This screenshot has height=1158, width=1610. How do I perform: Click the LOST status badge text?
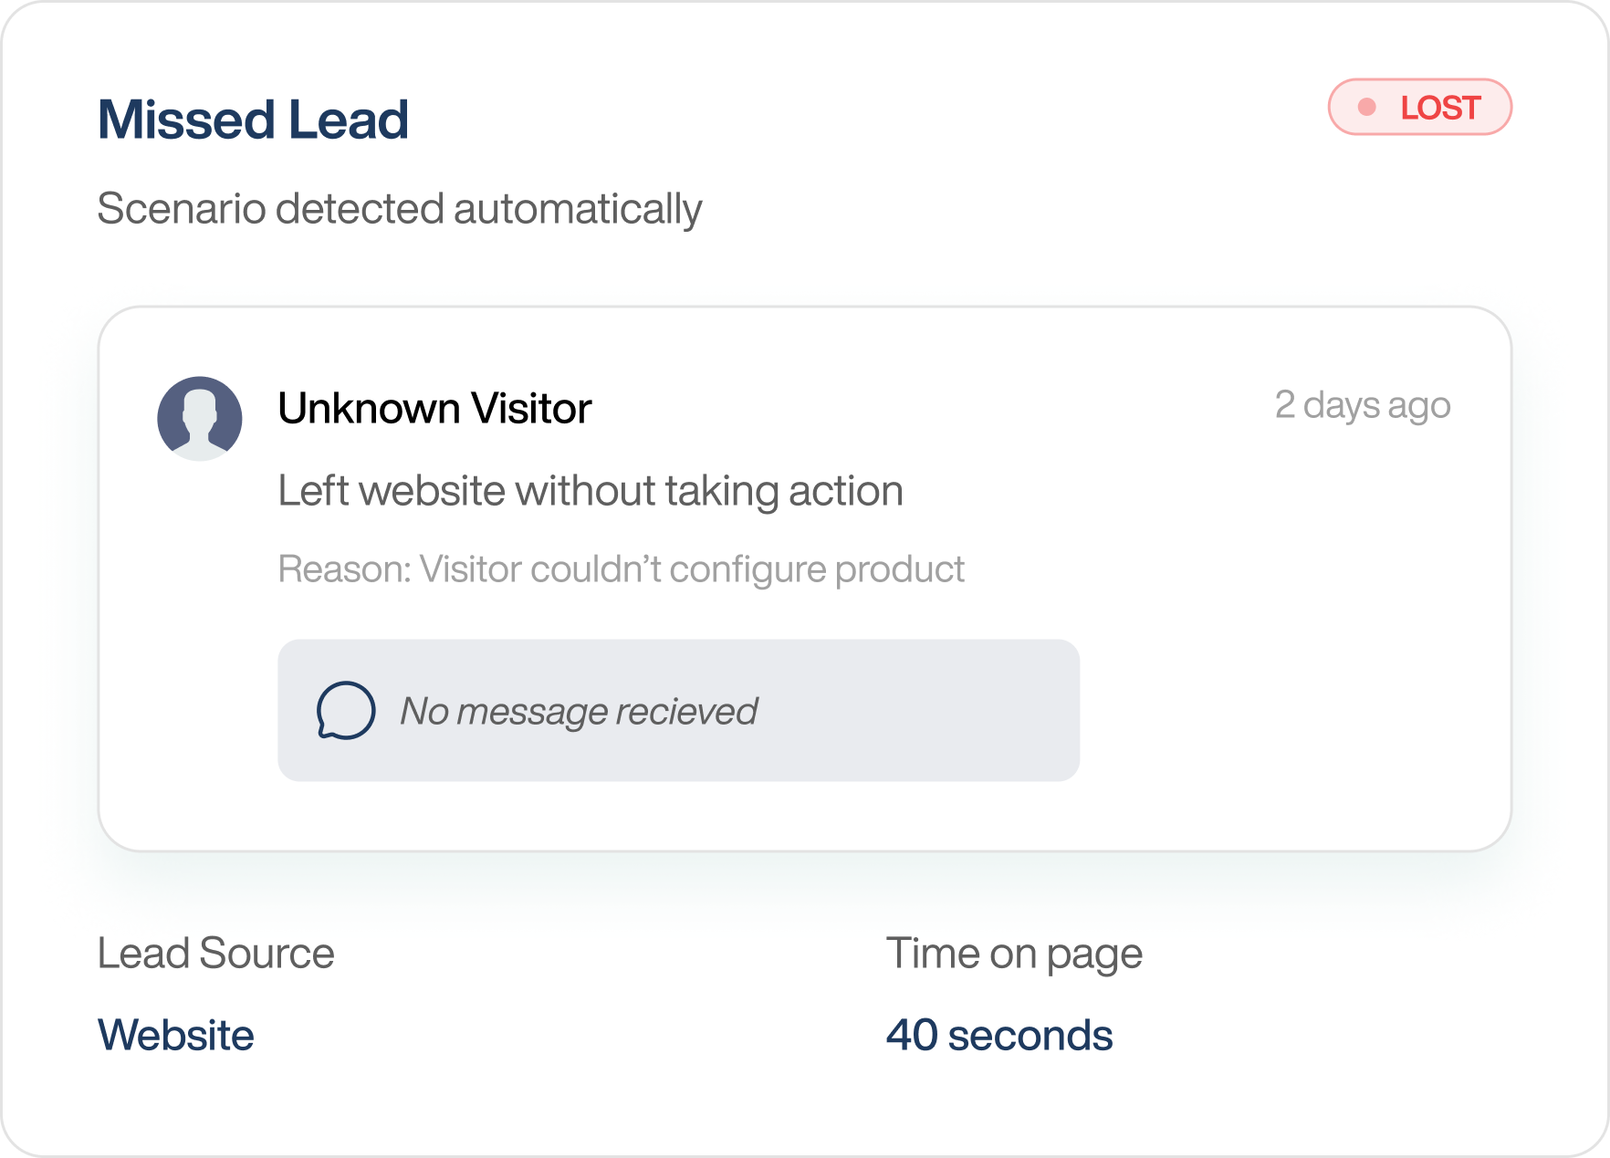[1439, 108]
